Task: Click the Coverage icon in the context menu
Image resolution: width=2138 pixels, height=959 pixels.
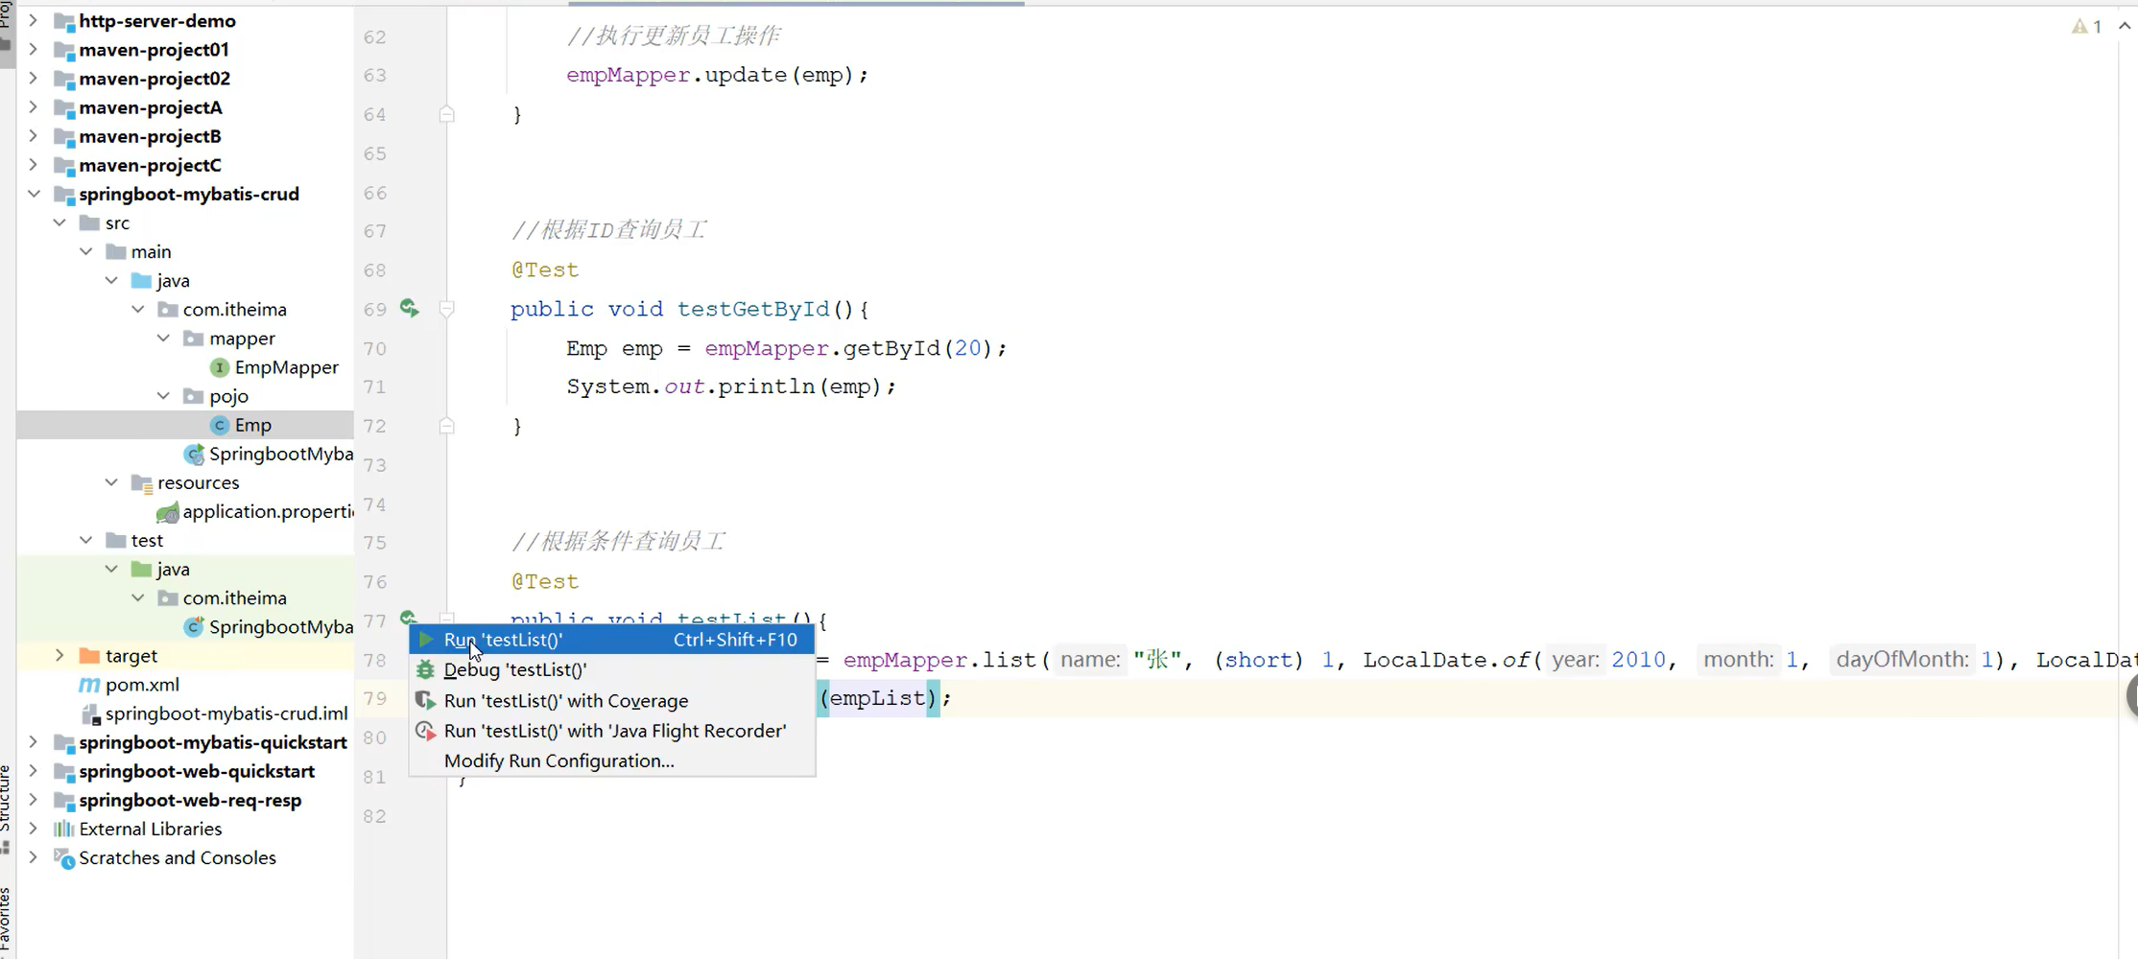Action: (x=425, y=700)
